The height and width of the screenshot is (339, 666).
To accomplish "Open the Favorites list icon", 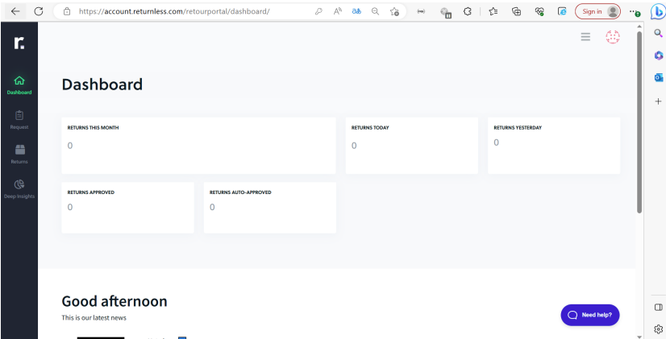I will pyautogui.click(x=493, y=11).
